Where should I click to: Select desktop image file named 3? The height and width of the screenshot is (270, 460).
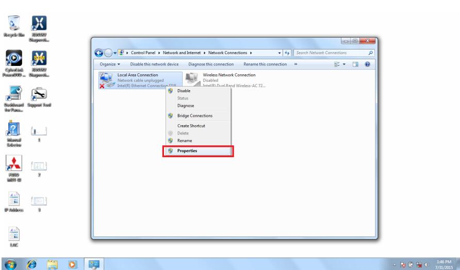point(39,204)
